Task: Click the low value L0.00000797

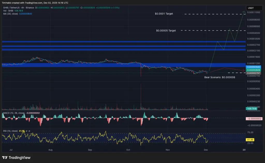Action: point(72,8)
